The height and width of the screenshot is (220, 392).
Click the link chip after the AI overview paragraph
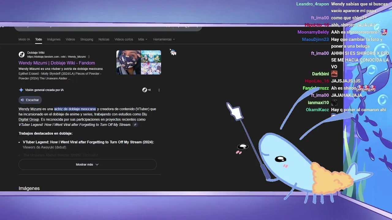135,125
